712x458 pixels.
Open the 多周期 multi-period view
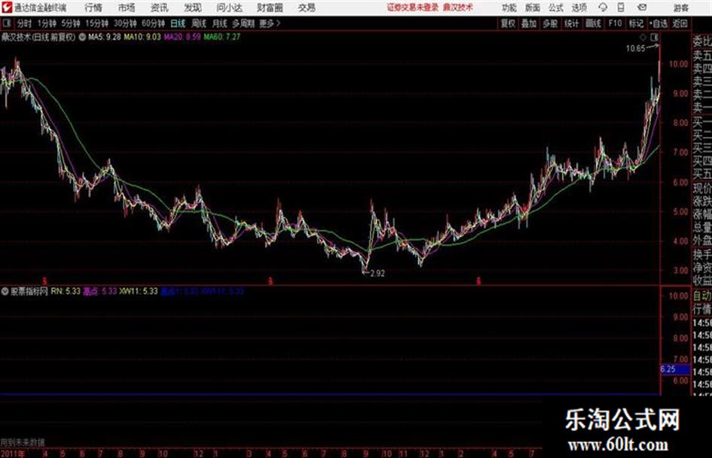pos(243,23)
